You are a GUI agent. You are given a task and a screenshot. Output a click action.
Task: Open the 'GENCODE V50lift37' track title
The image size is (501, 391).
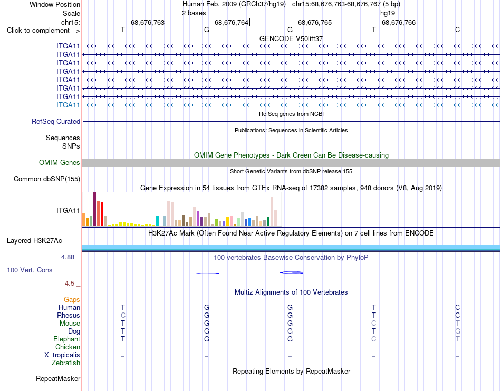[x=291, y=38]
